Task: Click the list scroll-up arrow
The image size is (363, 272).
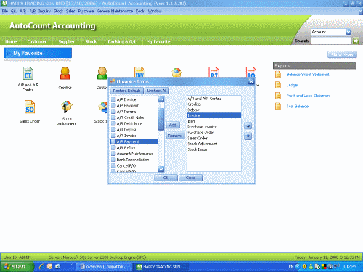Action: coord(161,99)
